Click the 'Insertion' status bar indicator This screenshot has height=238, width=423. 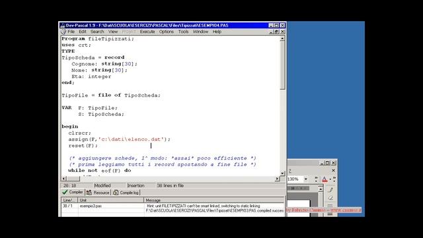tap(135, 186)
